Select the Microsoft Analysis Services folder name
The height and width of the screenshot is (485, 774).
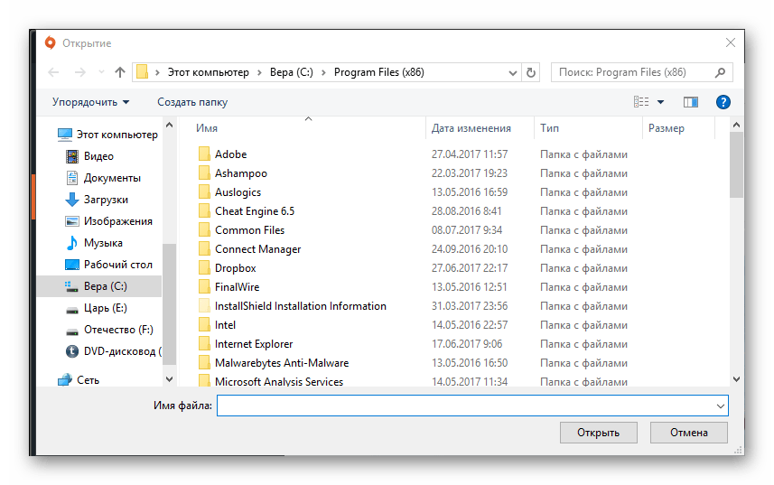[279, 381]
